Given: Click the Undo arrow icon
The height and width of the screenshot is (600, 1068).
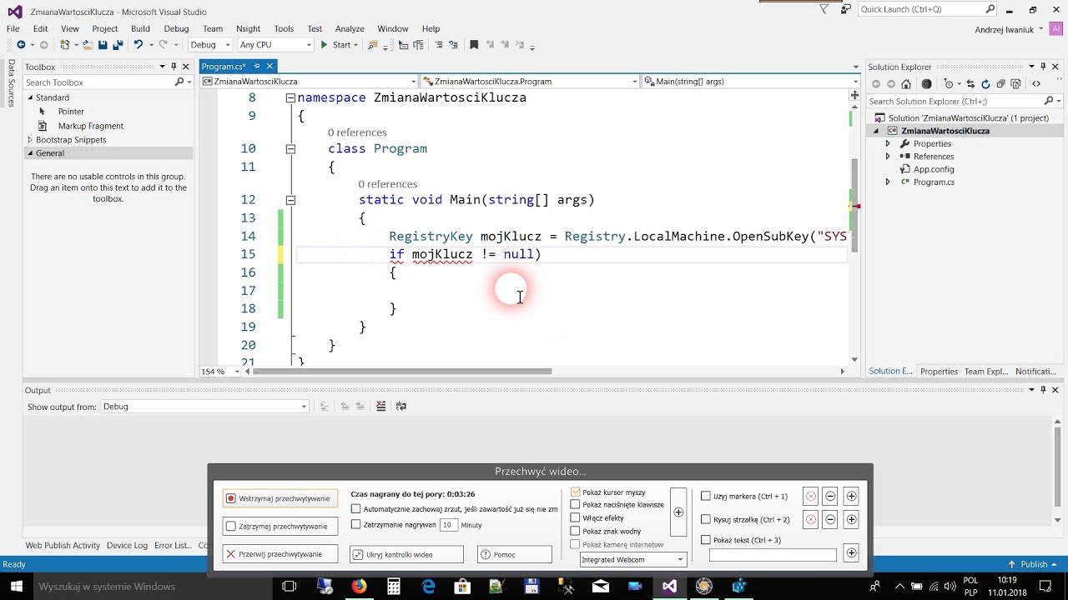Looking at the screenshot, I should (138, 45).
